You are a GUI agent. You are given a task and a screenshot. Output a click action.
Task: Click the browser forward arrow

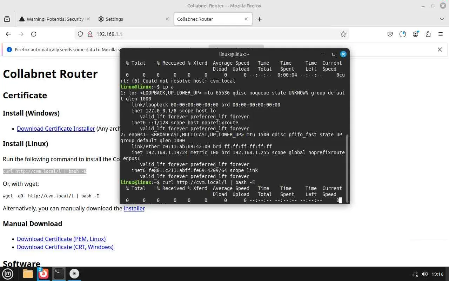[21, 34]
